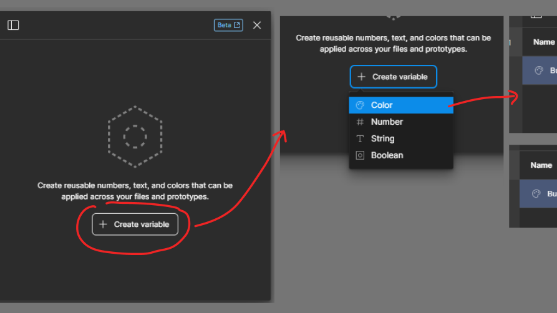Click the blue-outlined Create variable button
557x313 pixels.
pyautogui.click(x=393, y=77)
